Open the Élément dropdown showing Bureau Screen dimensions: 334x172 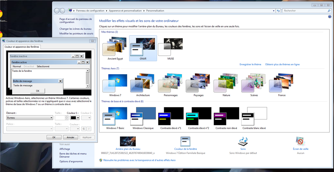[x=30, y=117]
